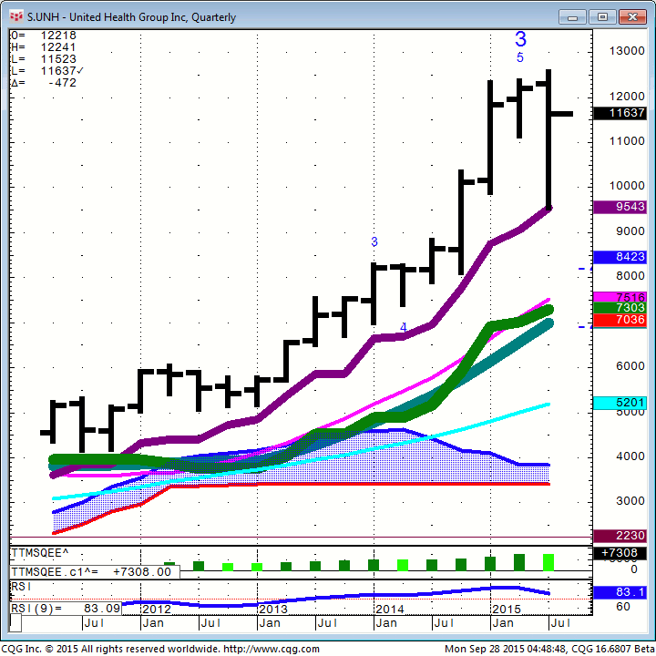Image resolution: width=656 pixels, height=656 pixels.
Task: Click the CQG chart window icon
Action: (x=15, y=16)
